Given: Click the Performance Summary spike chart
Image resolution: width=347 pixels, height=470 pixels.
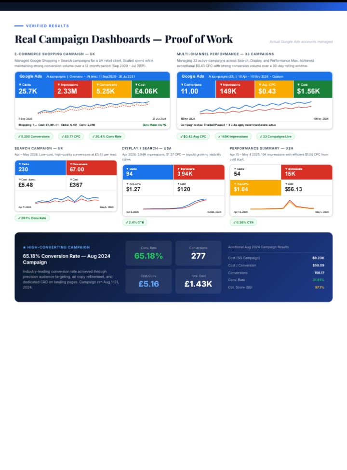Looking at the screenshot, I should pyautogui.click(x=281, y=204).
